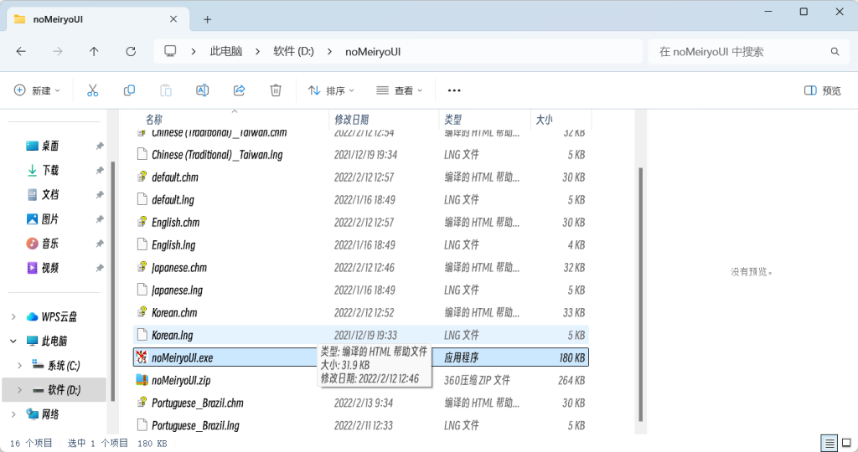Open the three-dot more options menu
The image size is (858, 452).
point(454,90)
